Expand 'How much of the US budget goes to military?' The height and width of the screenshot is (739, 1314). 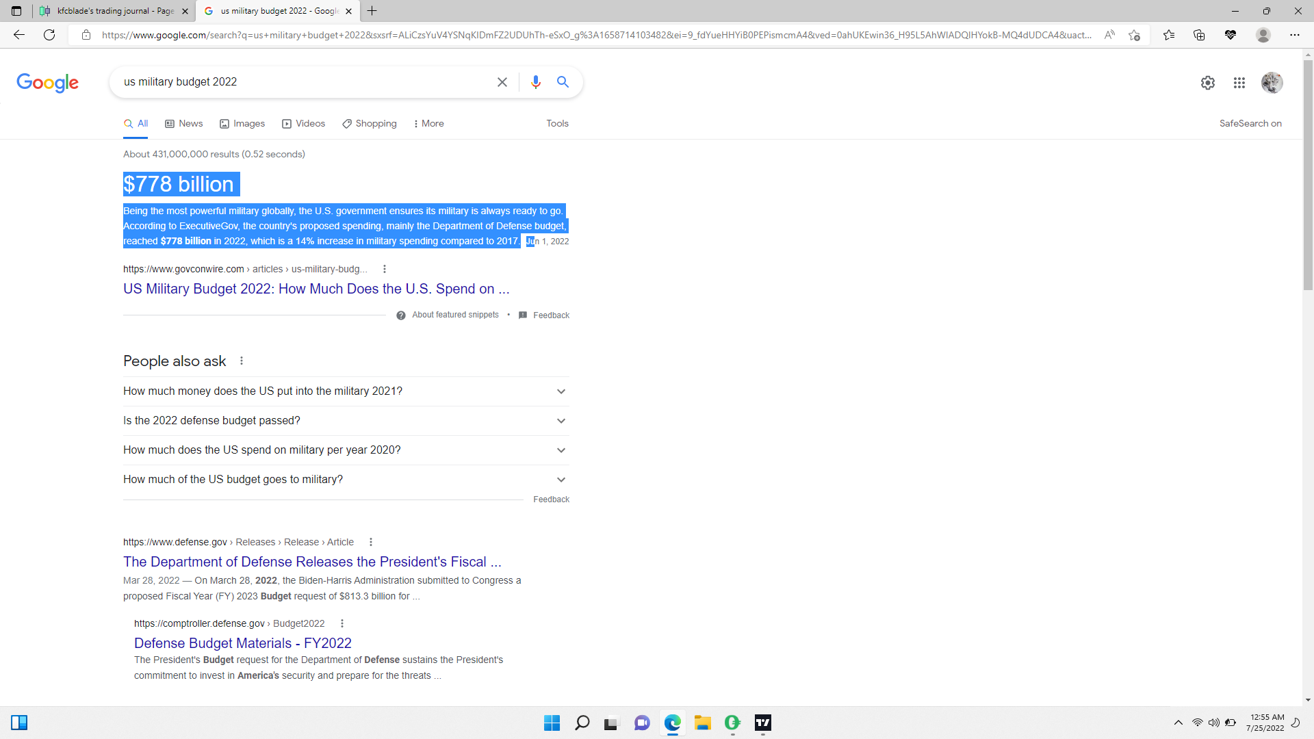click(346, 480)
